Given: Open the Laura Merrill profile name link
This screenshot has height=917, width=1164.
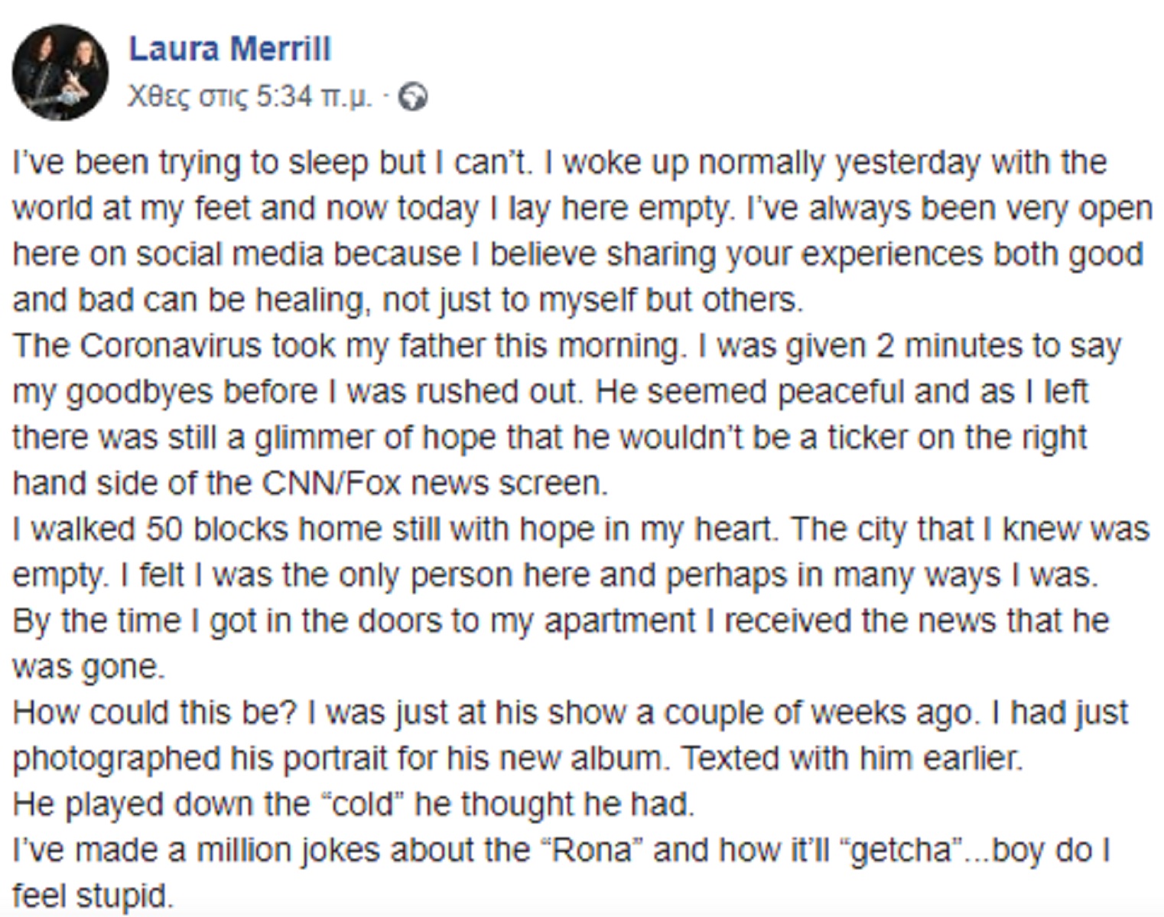Looking at the screenshot, I should (229, 49).
